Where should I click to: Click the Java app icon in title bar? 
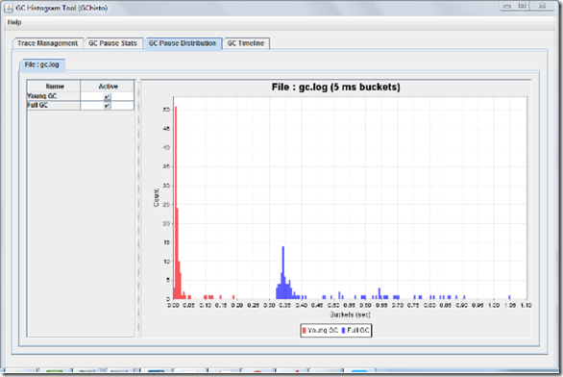pos(9,8)
